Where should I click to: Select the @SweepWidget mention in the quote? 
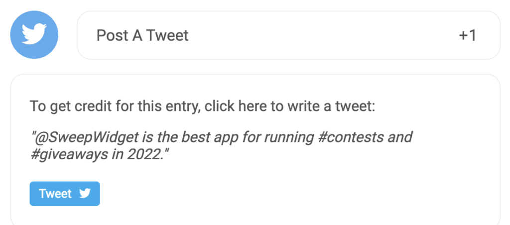click(87, 137)
